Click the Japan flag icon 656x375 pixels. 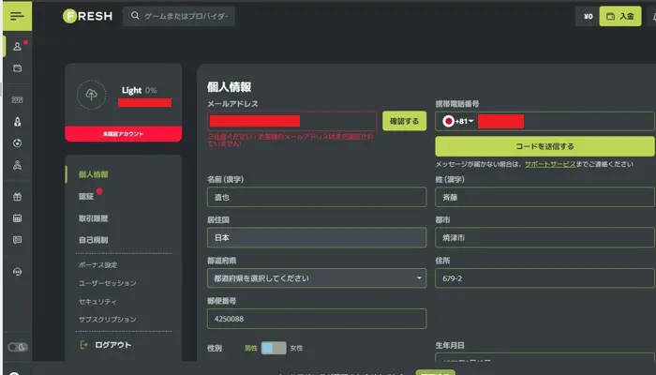(x=448, y=121)
